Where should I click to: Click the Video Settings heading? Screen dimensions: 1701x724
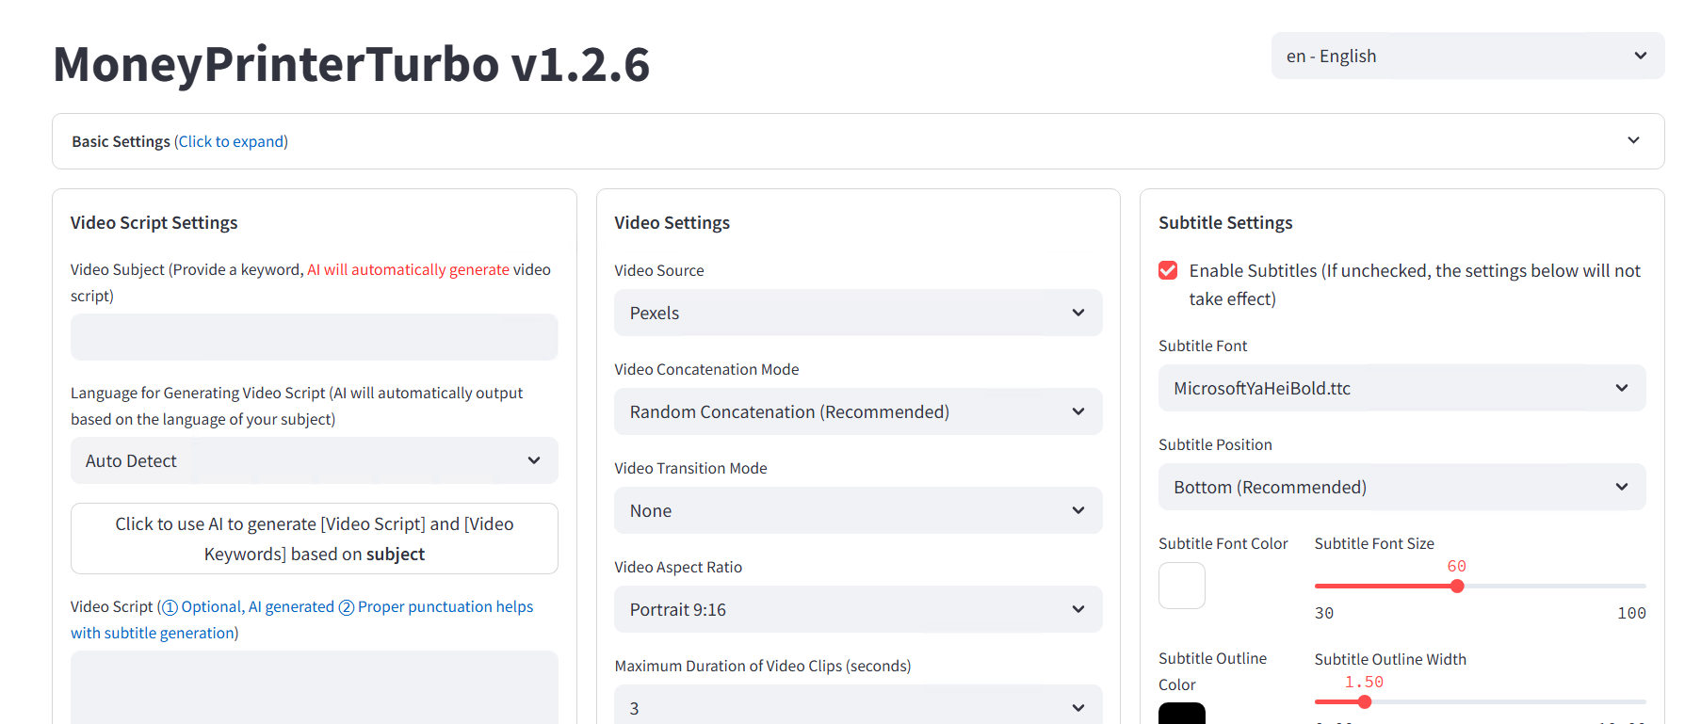point(672,222)
